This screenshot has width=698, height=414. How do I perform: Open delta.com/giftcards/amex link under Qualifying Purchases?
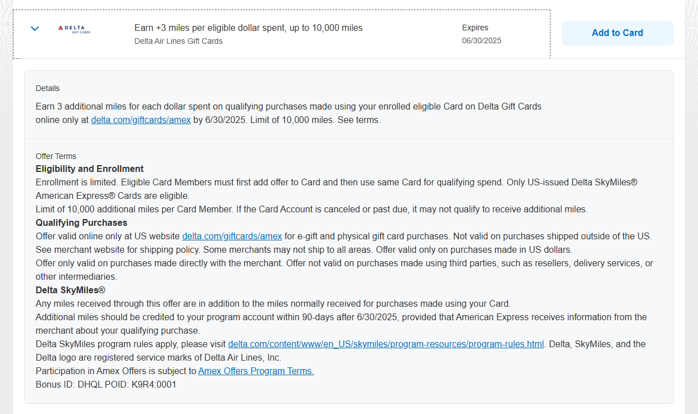click(232, 236)
